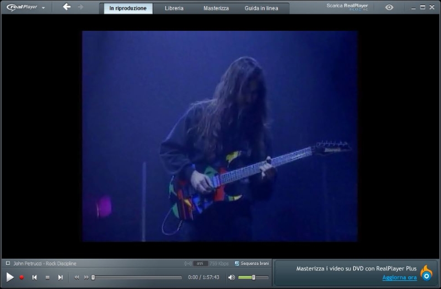The height and width of the screenshot is (289, 441).
Task: Click the rewind button
Action: coord(77,277)
